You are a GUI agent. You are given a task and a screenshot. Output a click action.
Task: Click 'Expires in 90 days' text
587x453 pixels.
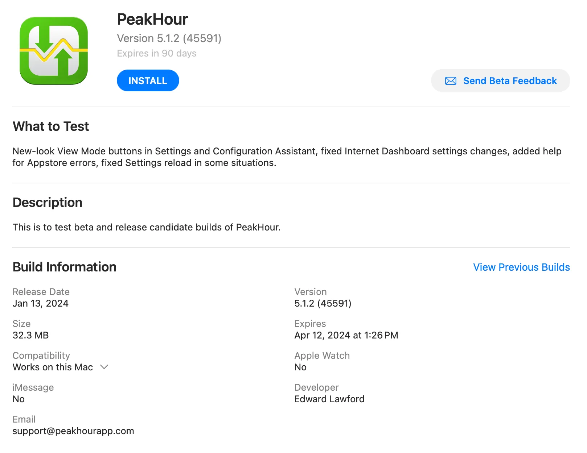(x=157, y=53)
